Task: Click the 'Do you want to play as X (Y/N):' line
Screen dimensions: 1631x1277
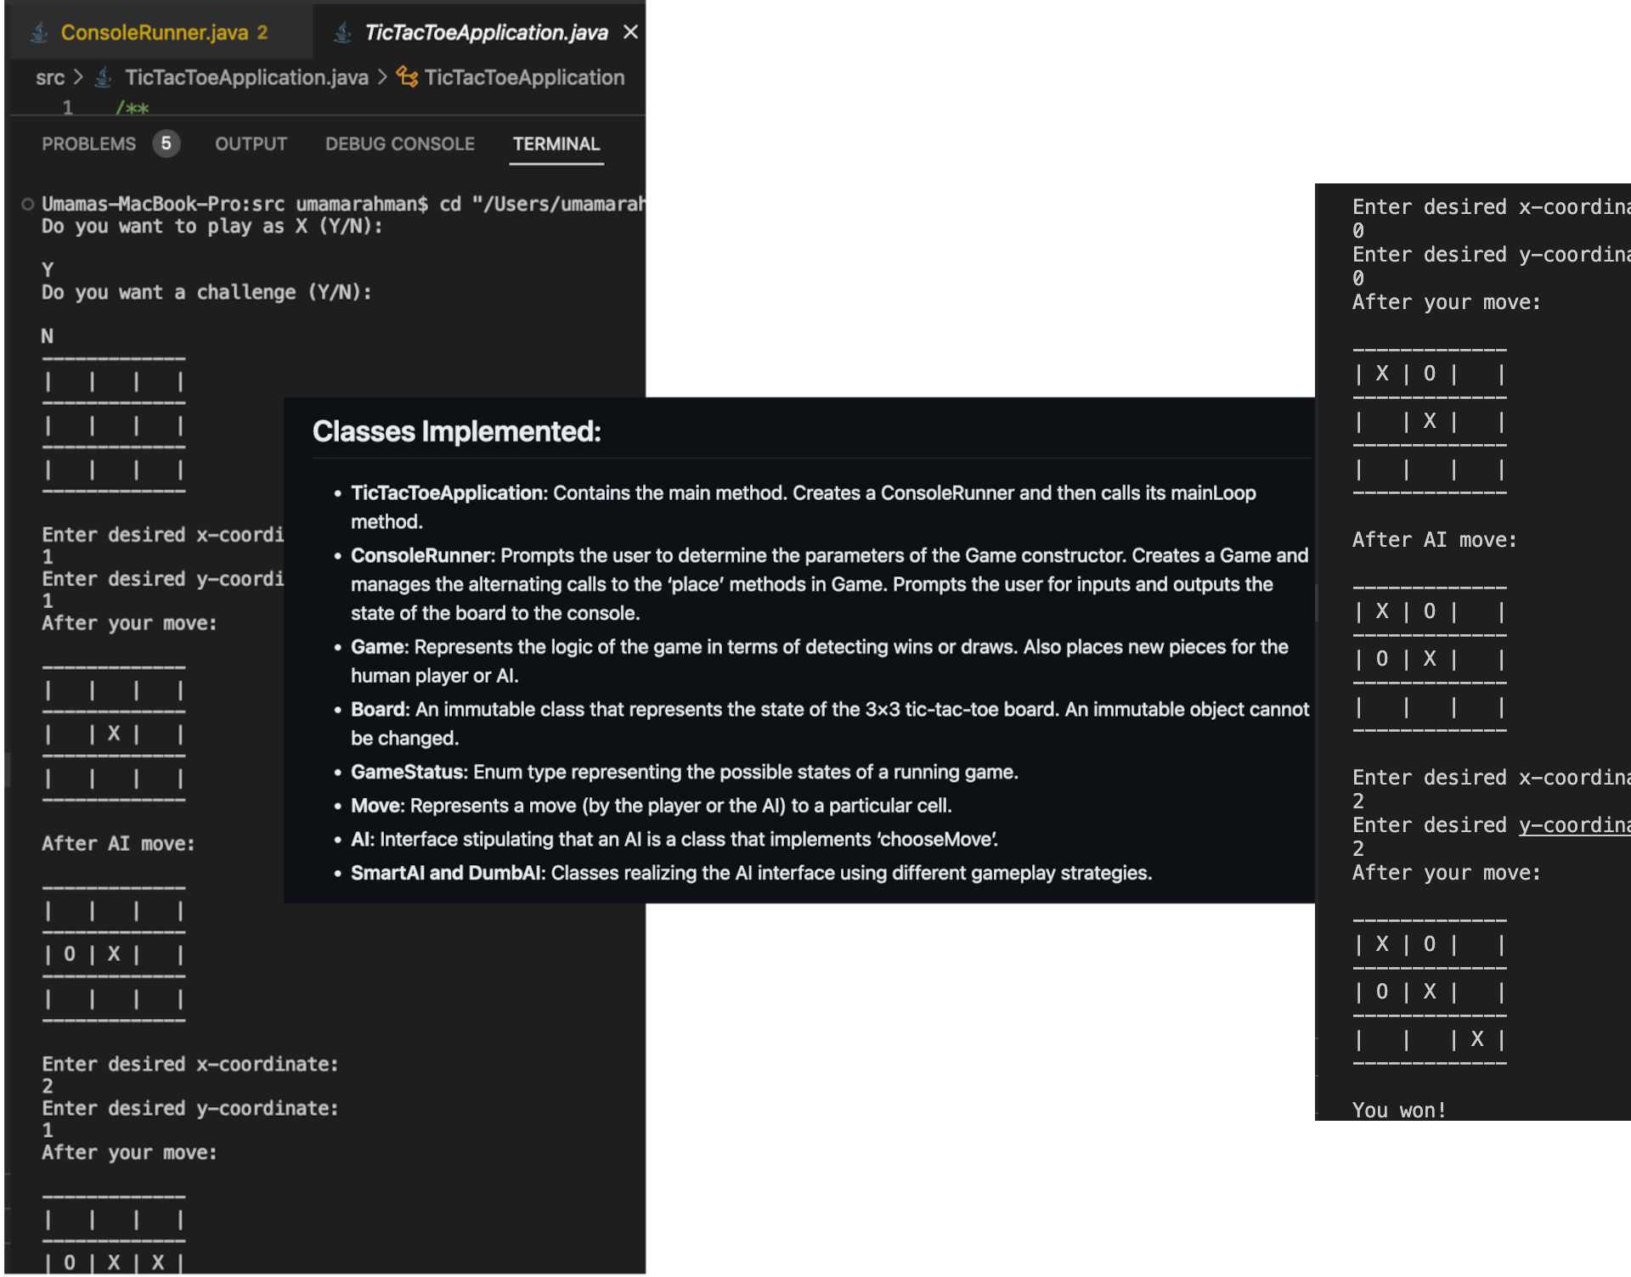Action: coord(212,227)
